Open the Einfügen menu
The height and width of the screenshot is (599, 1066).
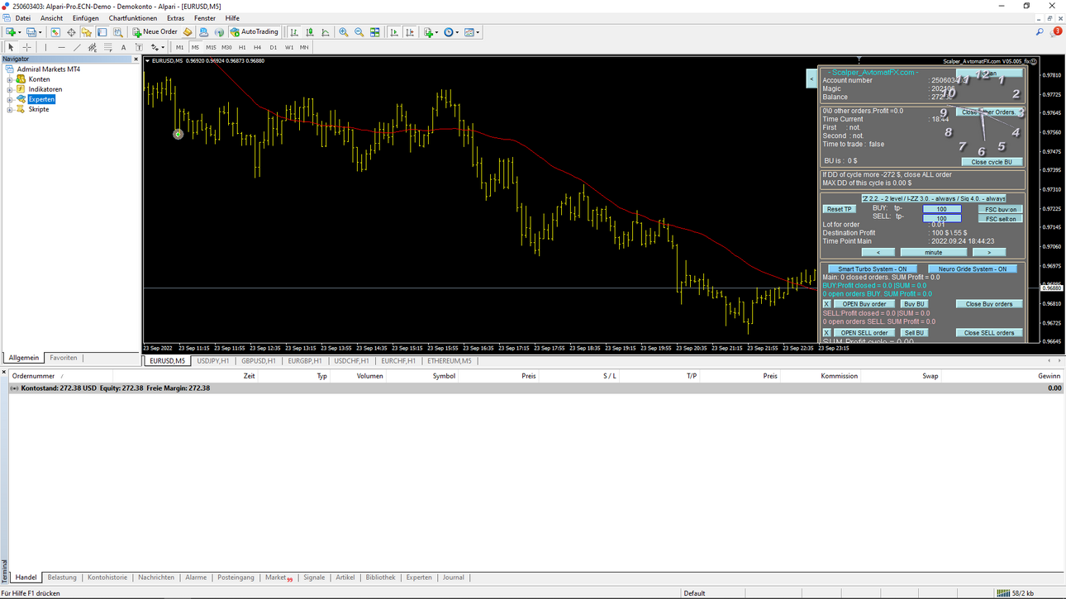pyautogui.click(x=85, y=18)
